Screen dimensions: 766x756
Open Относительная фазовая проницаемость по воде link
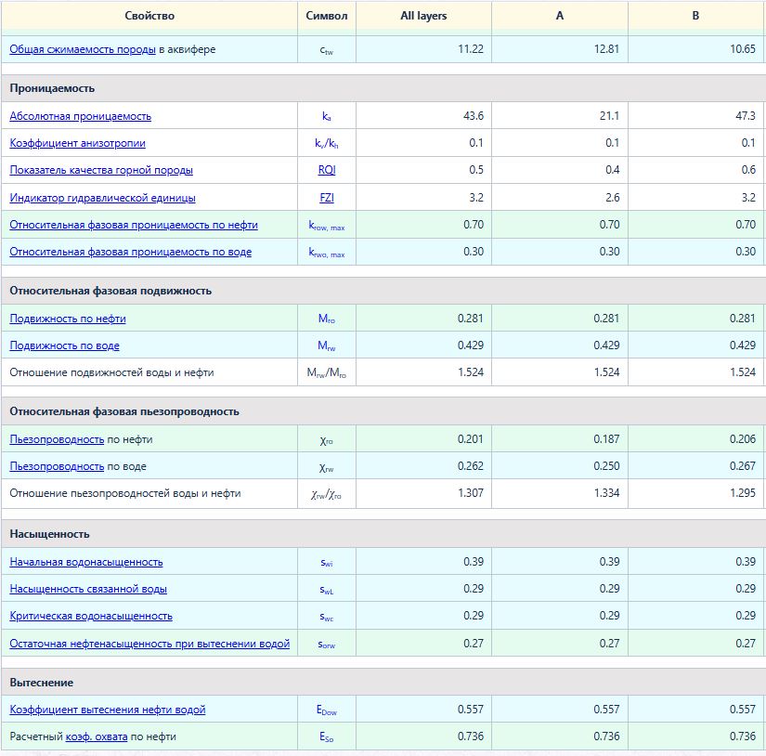coord(130,252)
